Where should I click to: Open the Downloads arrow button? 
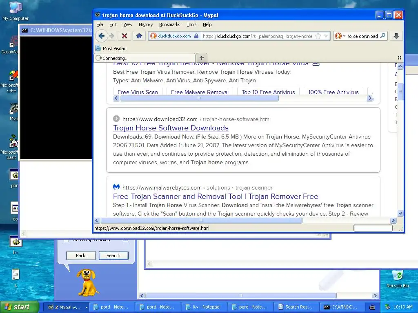(x=396, y=36)
